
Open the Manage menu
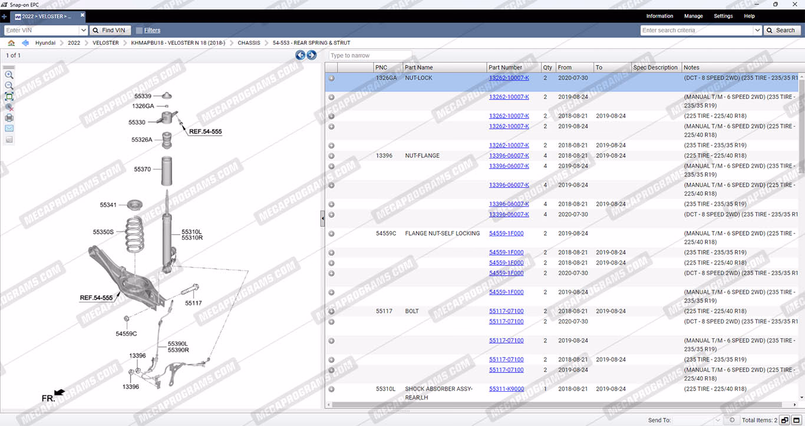(x=693, y=16)
